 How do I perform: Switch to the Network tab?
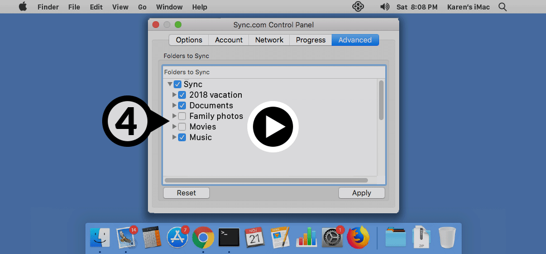pos(269,40)
